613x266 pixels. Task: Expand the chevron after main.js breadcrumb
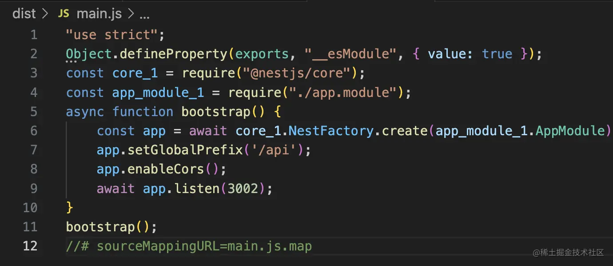pyautogui.click(x=131, y=14)
